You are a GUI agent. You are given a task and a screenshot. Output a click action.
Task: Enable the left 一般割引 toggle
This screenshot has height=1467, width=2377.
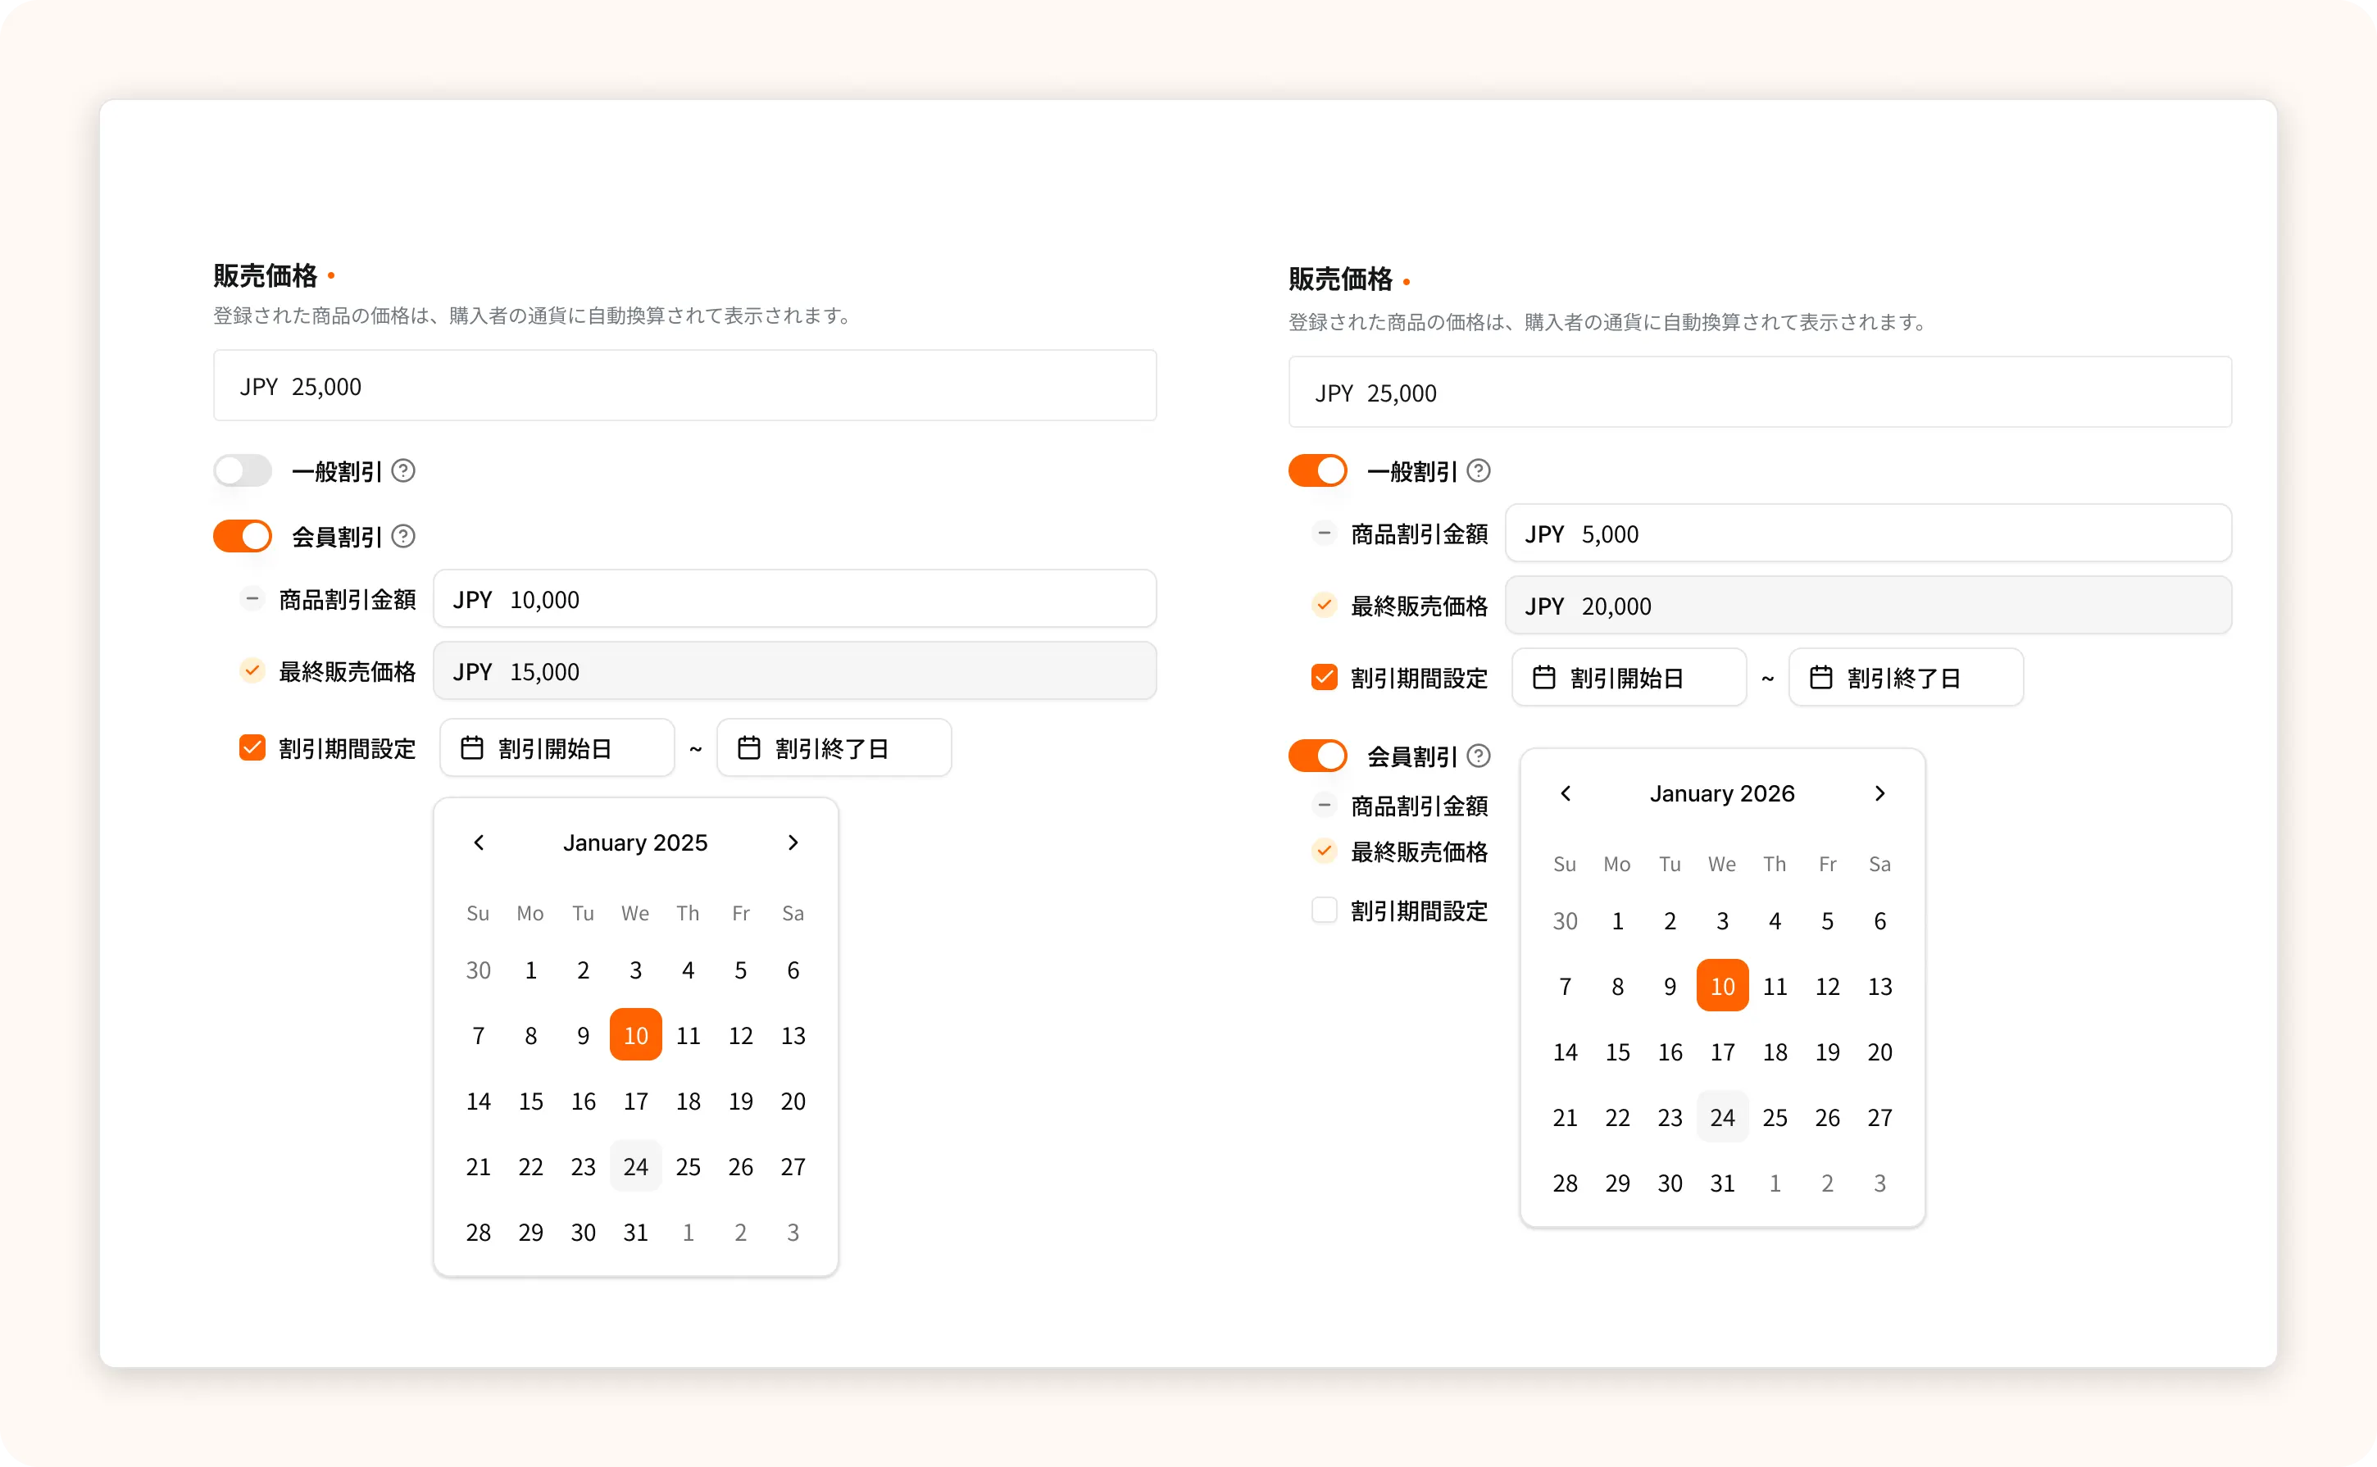tap(243, 471)
